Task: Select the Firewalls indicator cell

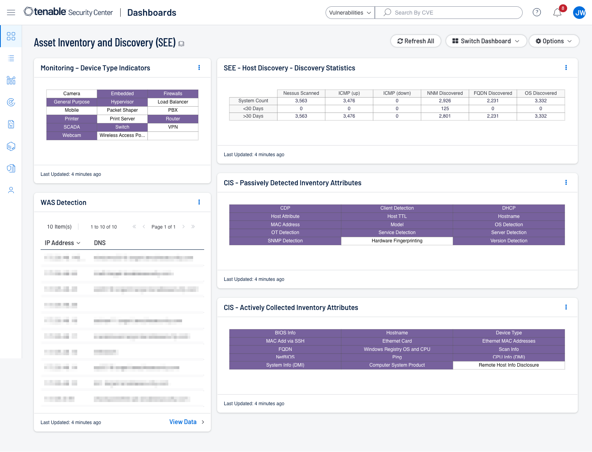Action: [x=173, y=94]
